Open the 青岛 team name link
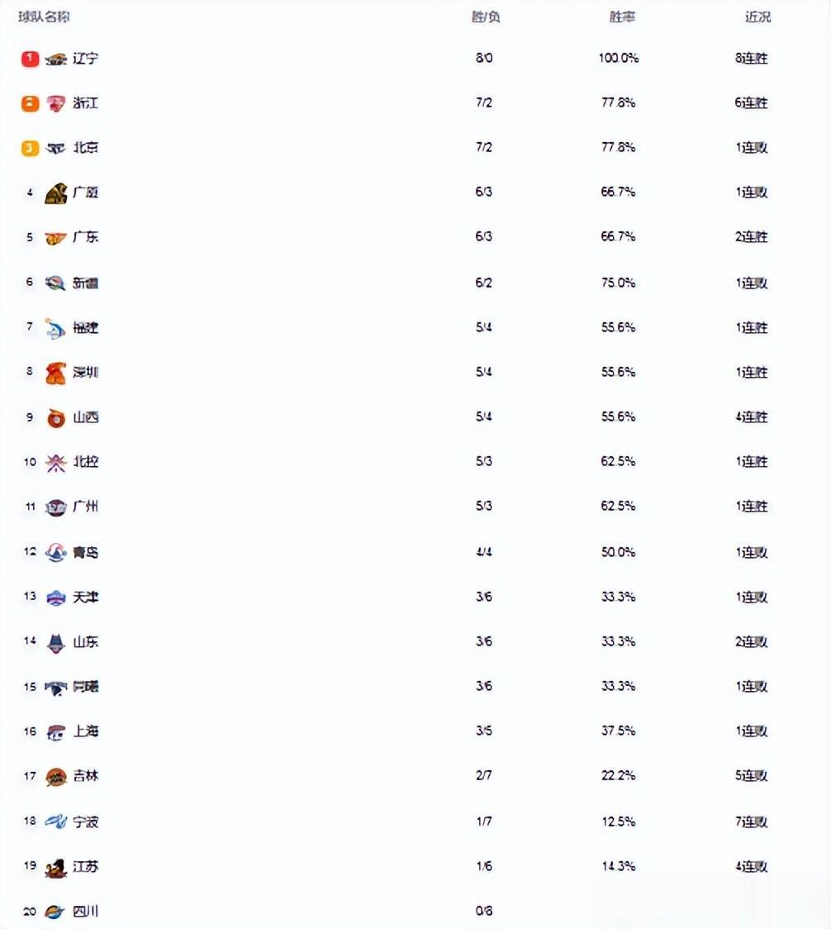 pyautogui.click(x=85, y=552)
